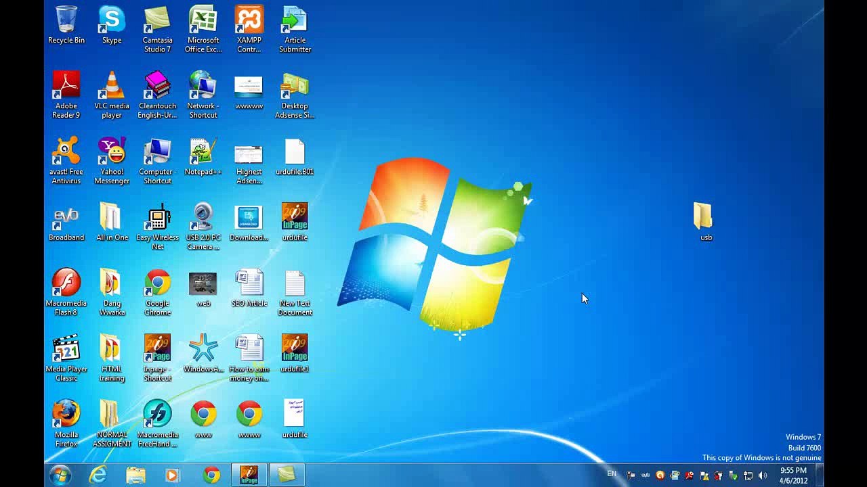Screen dimensions: 867x487
Task: Click the Camtasia Studio 7 shortcut
Action: (x=157, y=30)
